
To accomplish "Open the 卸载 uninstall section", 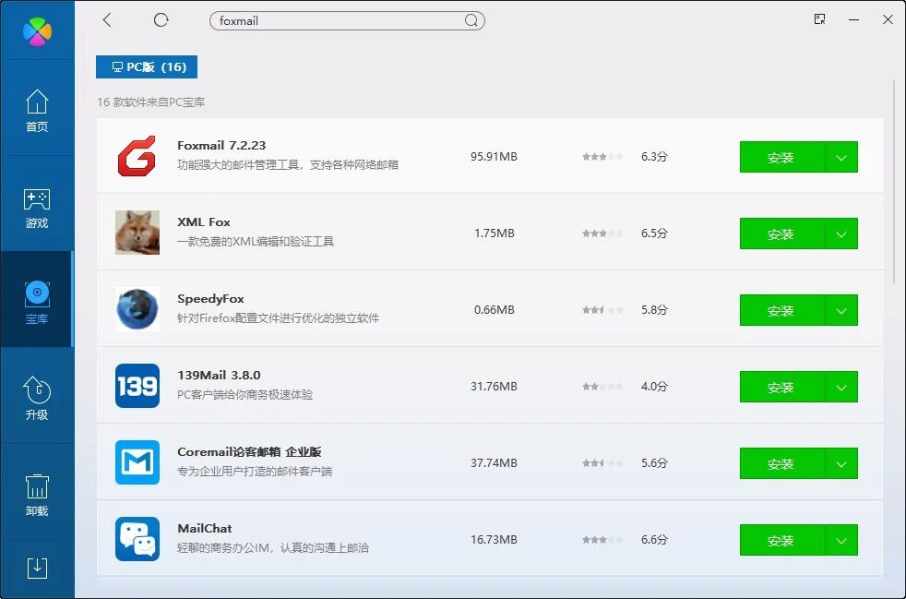I will (x=37, y=495).
